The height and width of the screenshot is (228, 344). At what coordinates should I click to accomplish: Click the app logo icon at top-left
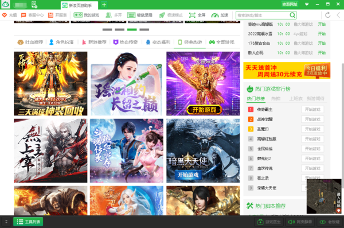[5, 4]
